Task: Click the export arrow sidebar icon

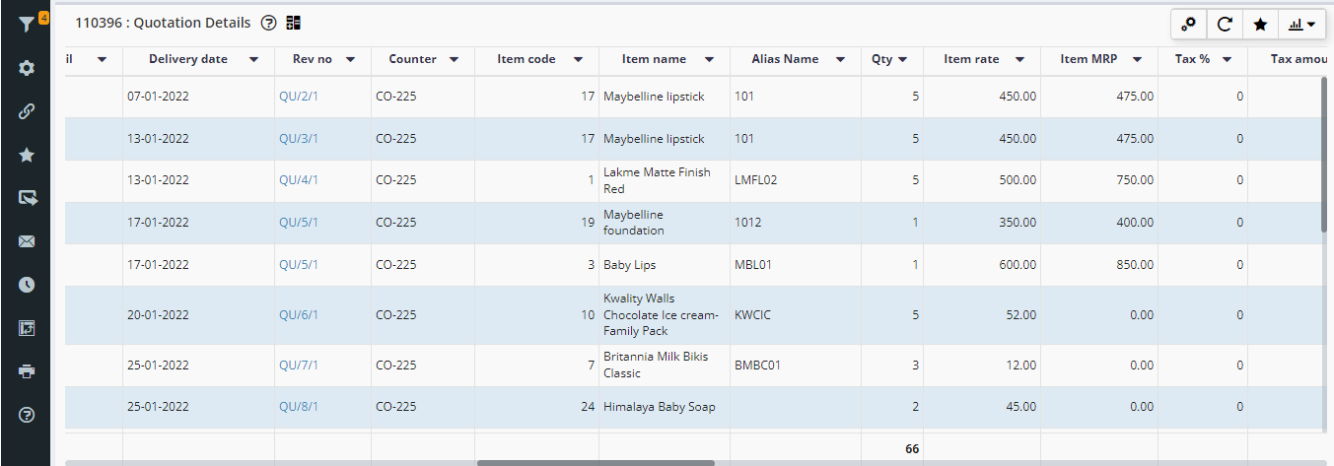Action: (27, 198)
